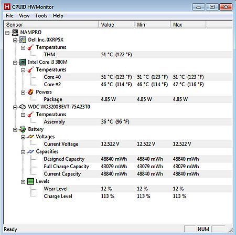Screen dimensions: 236x235
Task: Click the WDC hard drive icon
Action: tap(23, 107)
